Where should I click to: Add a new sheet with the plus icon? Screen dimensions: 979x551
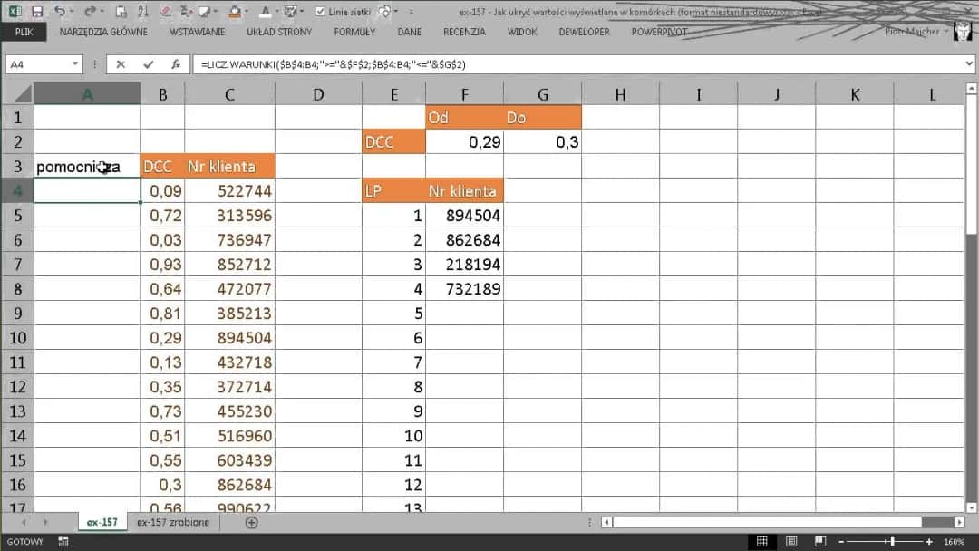click(x=252, y=523)
